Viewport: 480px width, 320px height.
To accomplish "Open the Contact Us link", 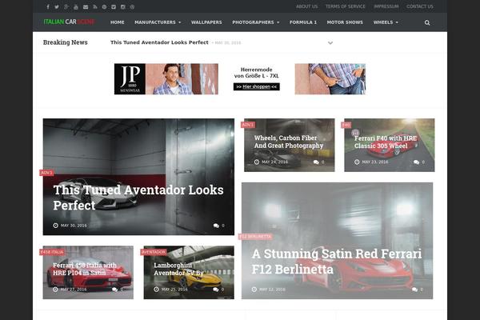I will (x=420, y=6).
